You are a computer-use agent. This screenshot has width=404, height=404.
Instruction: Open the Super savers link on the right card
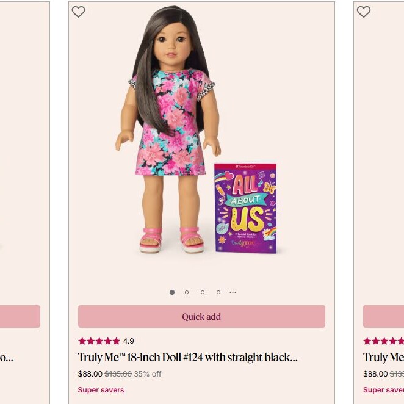383,390
